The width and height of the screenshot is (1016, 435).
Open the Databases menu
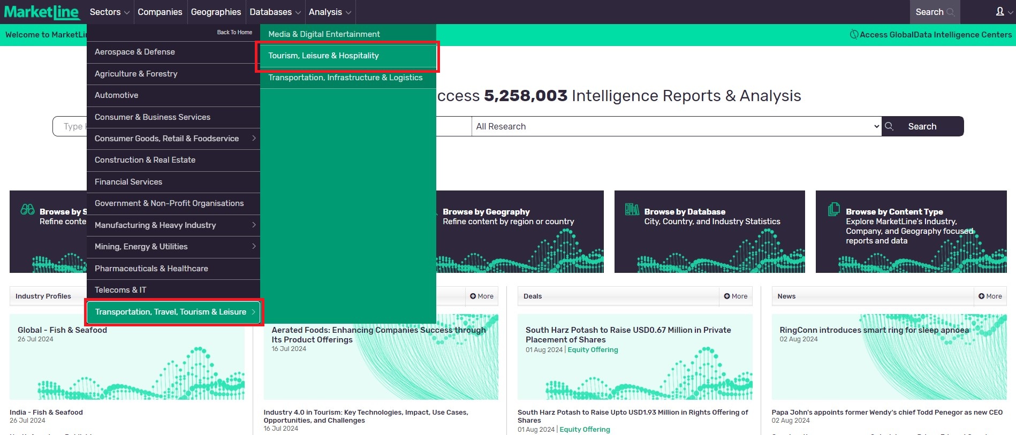coord(275,12)
